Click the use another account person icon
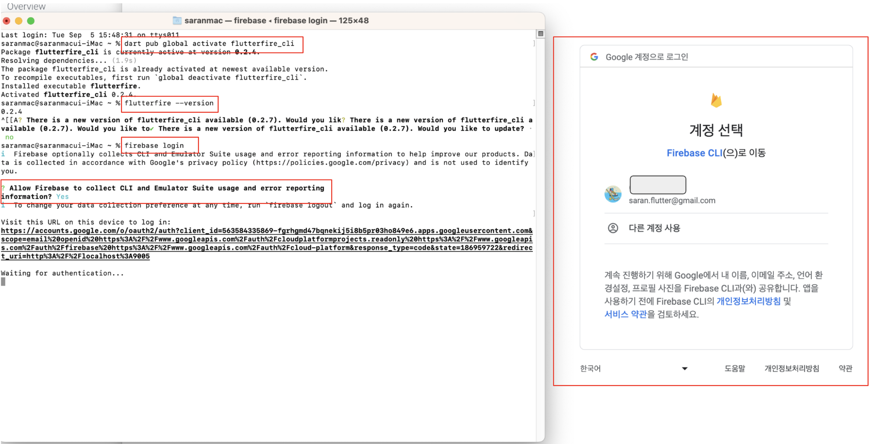This screenshot has height=444, width=872. point(613,228)
